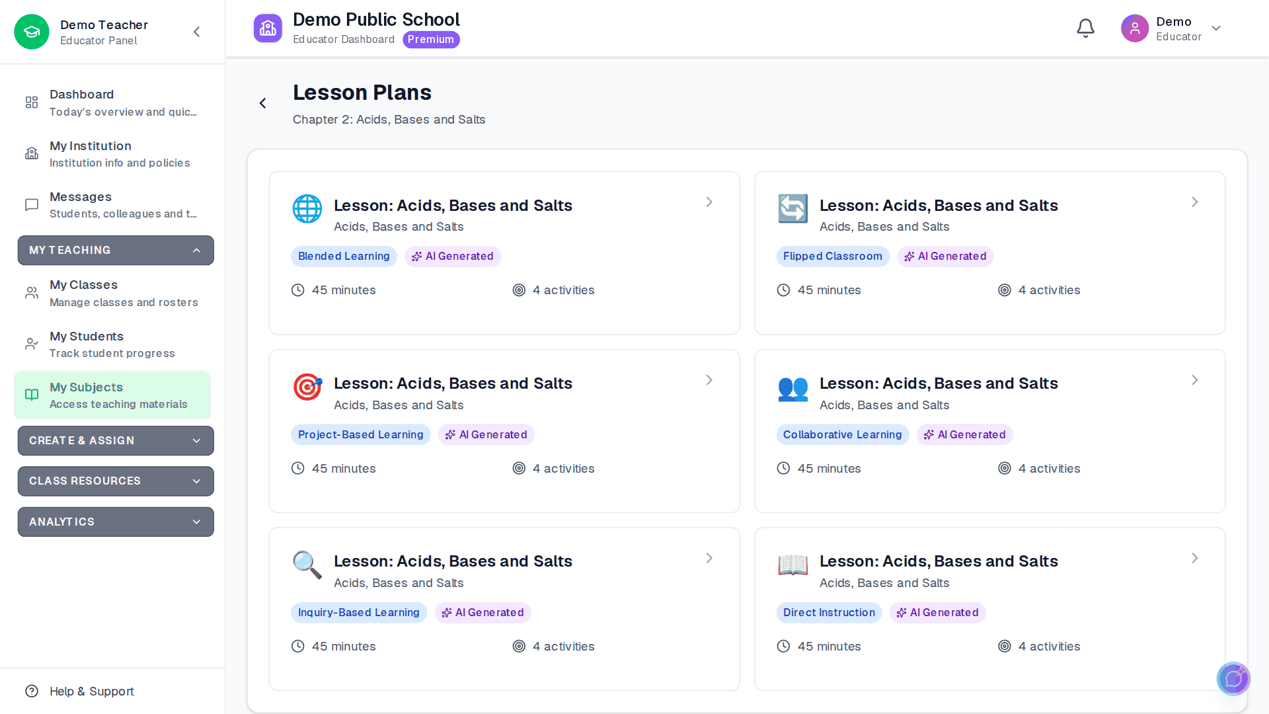Click the target icon on Project-Based Learning card

pyautogui.click(x=307, y=387)
